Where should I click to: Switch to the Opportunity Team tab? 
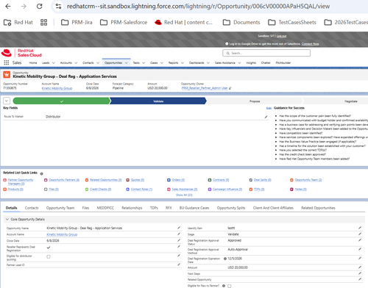60,208
